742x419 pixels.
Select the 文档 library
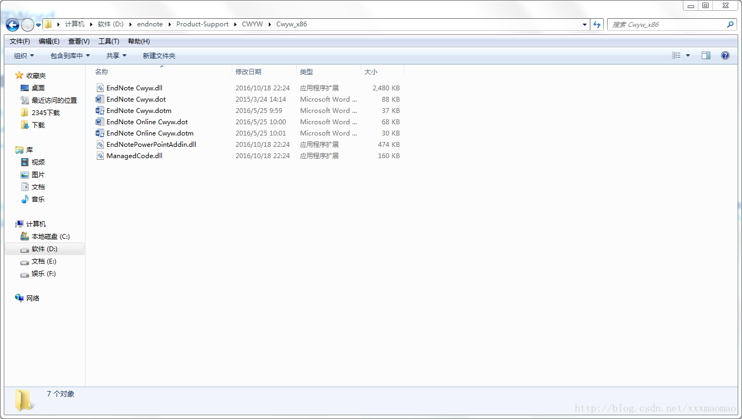pos(38,187)
